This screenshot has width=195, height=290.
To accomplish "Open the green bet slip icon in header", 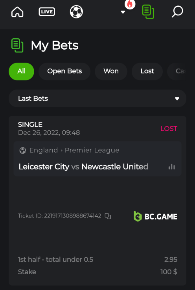I will point(148,12).
